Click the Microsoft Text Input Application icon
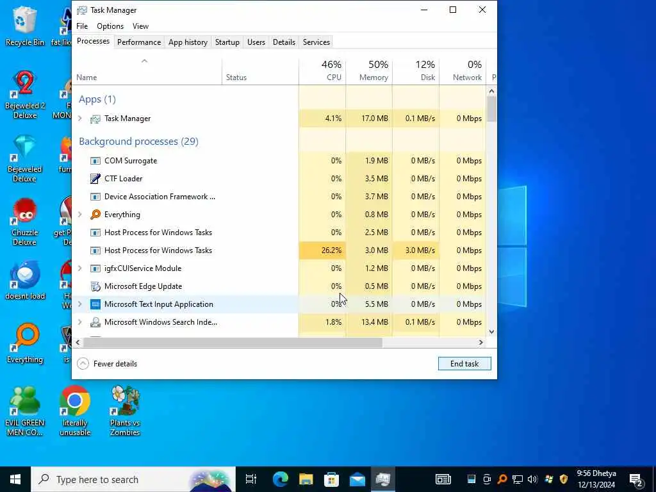The width and height of the screenshot is (656, 492). [x=95, y=304]
